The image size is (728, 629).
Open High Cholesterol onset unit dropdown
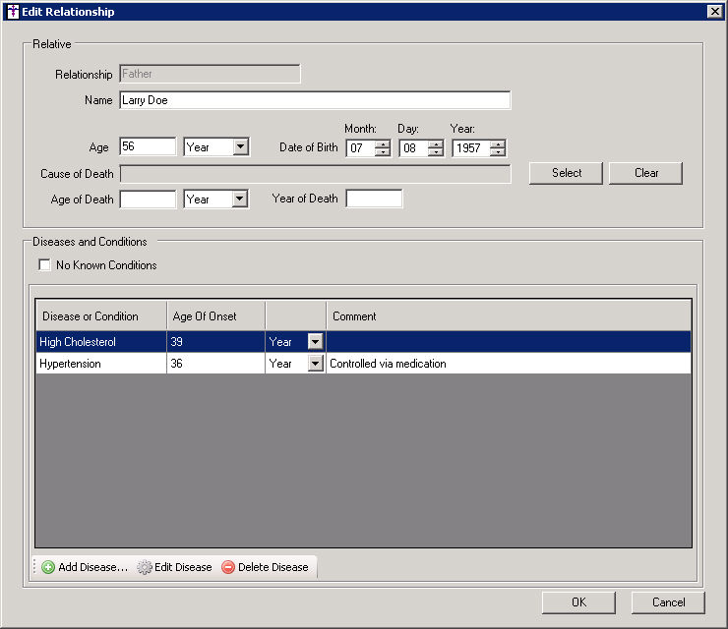tap(315, 342)
